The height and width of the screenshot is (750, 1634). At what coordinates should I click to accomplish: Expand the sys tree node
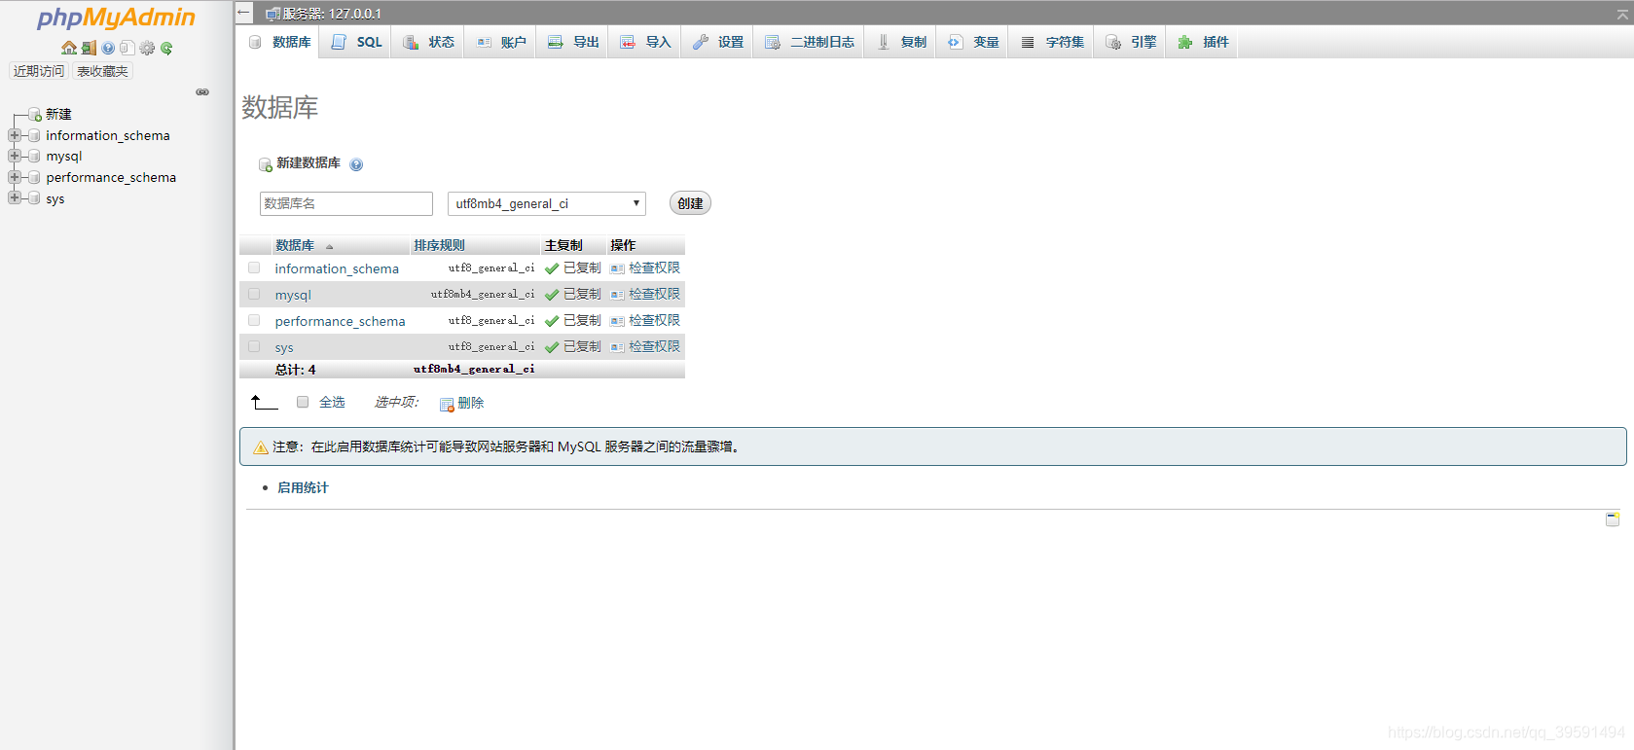point(14,197)
